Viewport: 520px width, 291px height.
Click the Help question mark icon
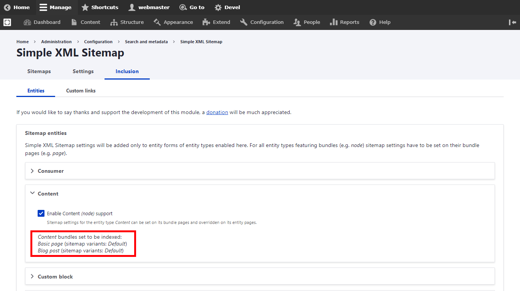click(x=373, y=22)
